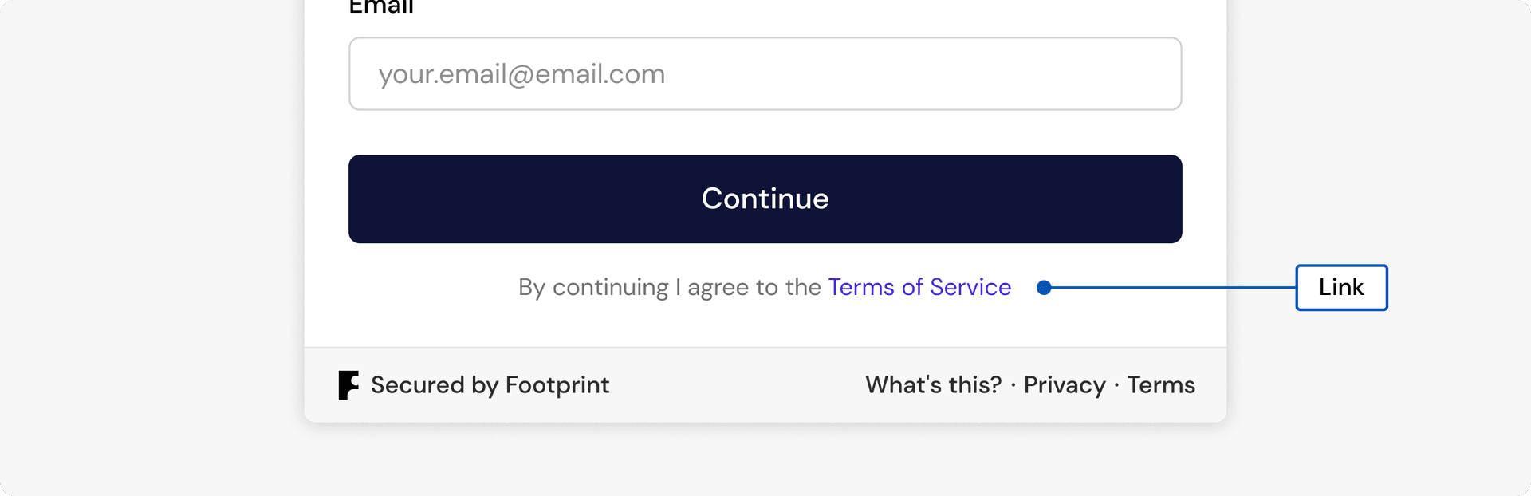
Task: Click the Continue button
Action: (765, 199)
